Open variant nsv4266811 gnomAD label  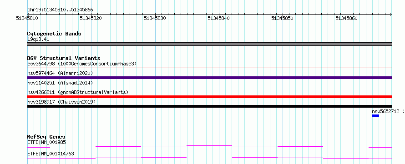click(x=78, y=92)
